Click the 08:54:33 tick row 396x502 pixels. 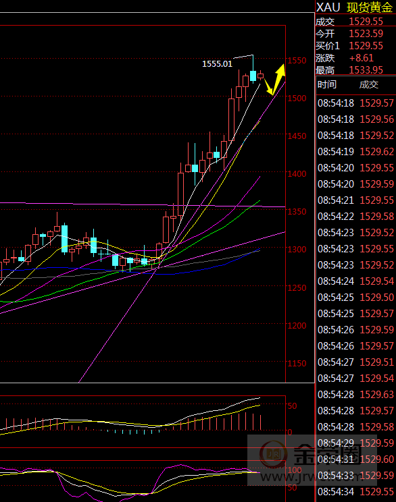(355, 476)
